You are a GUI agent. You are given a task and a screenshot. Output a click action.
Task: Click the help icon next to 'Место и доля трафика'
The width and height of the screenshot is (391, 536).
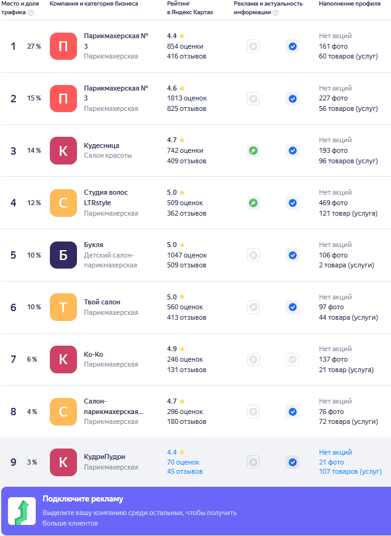pos(30,12)
